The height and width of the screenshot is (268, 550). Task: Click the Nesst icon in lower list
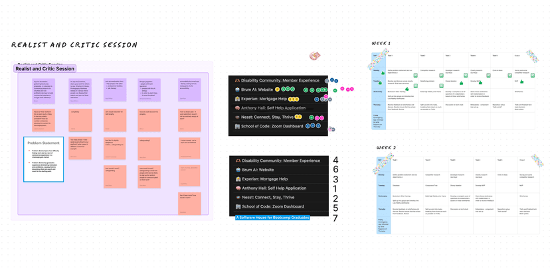pos(237,198)
